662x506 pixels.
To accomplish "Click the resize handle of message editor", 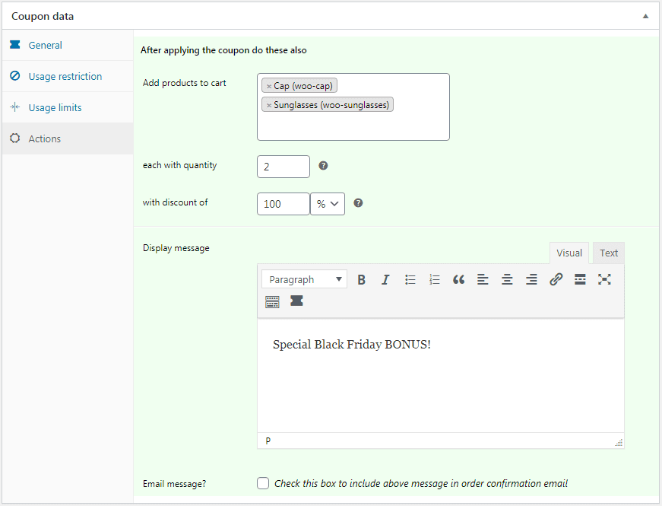I will point(619,443).
